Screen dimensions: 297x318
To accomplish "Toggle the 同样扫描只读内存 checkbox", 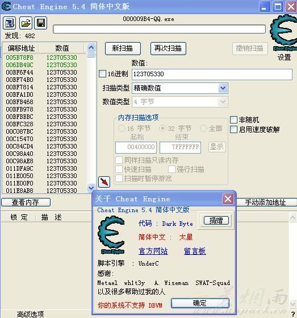I will point(119,160).
